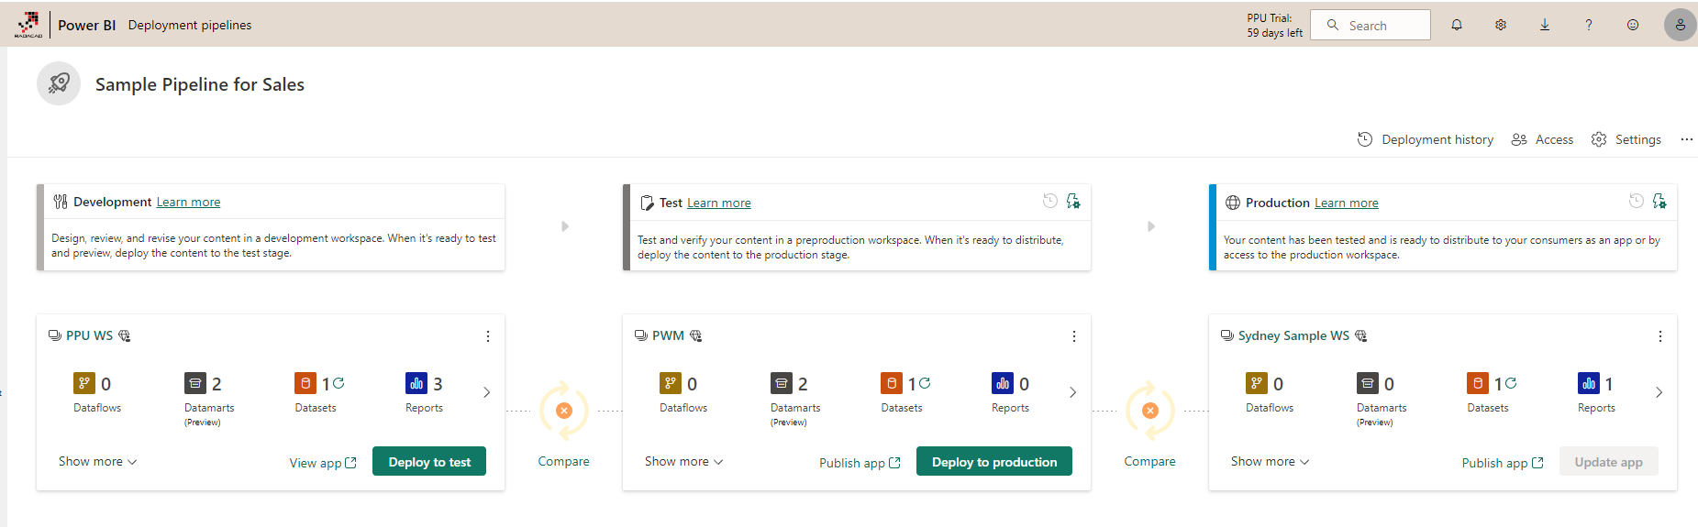Image resolution: width=1698 pixels, height=527 pixels.
Task: Click View app link in PPU WS
Action: pyautogui.click(x=323, y=463)
